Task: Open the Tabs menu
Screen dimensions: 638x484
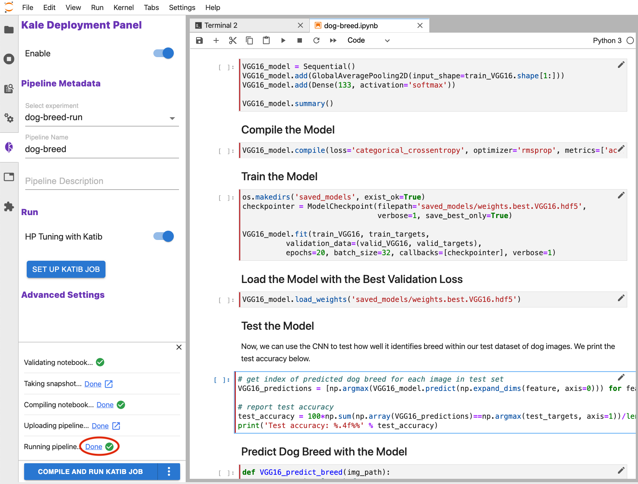Action: 152,7
